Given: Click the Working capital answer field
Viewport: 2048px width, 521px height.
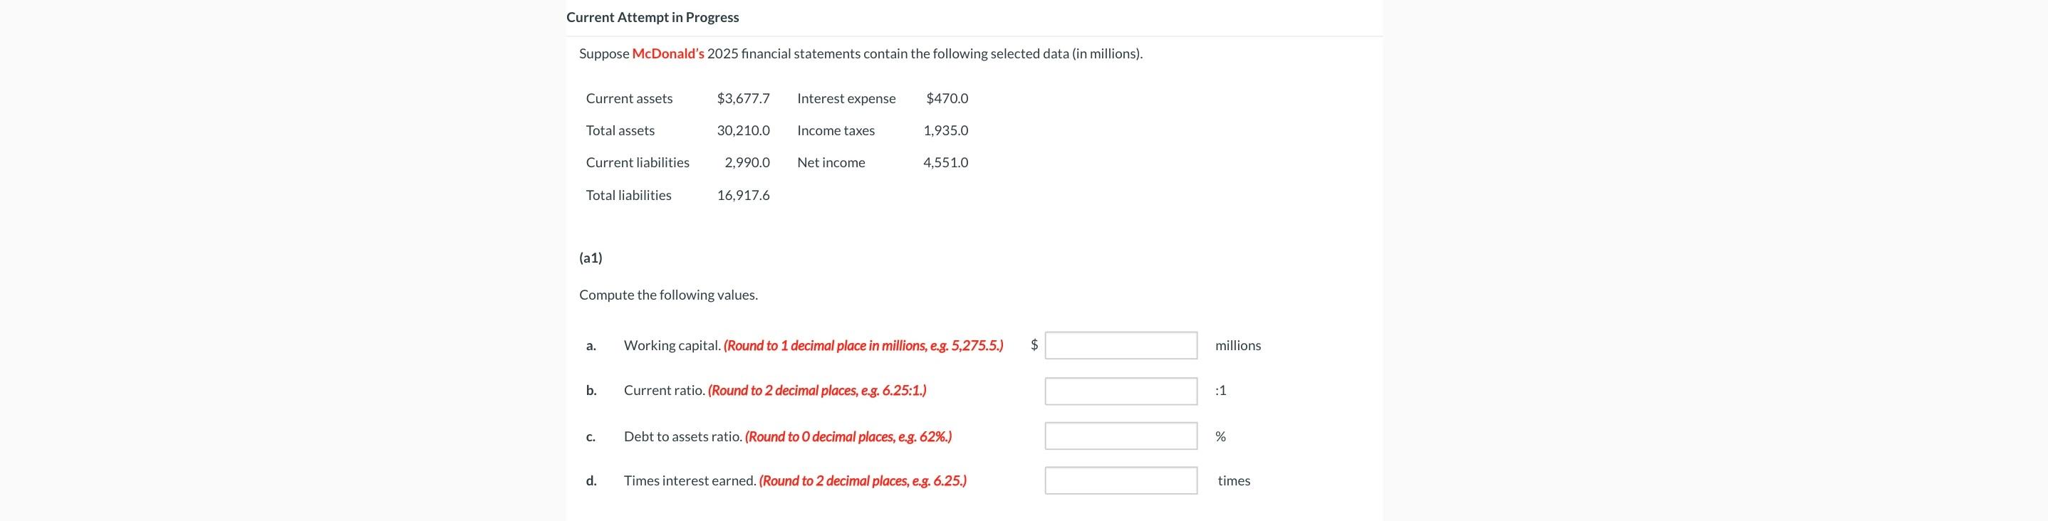Looking at the screenshot, I should pyautogui.click(x=1121, y=345).
